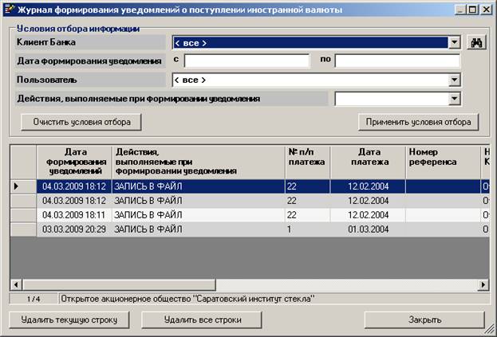Viewport: 497px width, 337px height.
Task: Click the end date 'по' input field
Action: (396, 61)
